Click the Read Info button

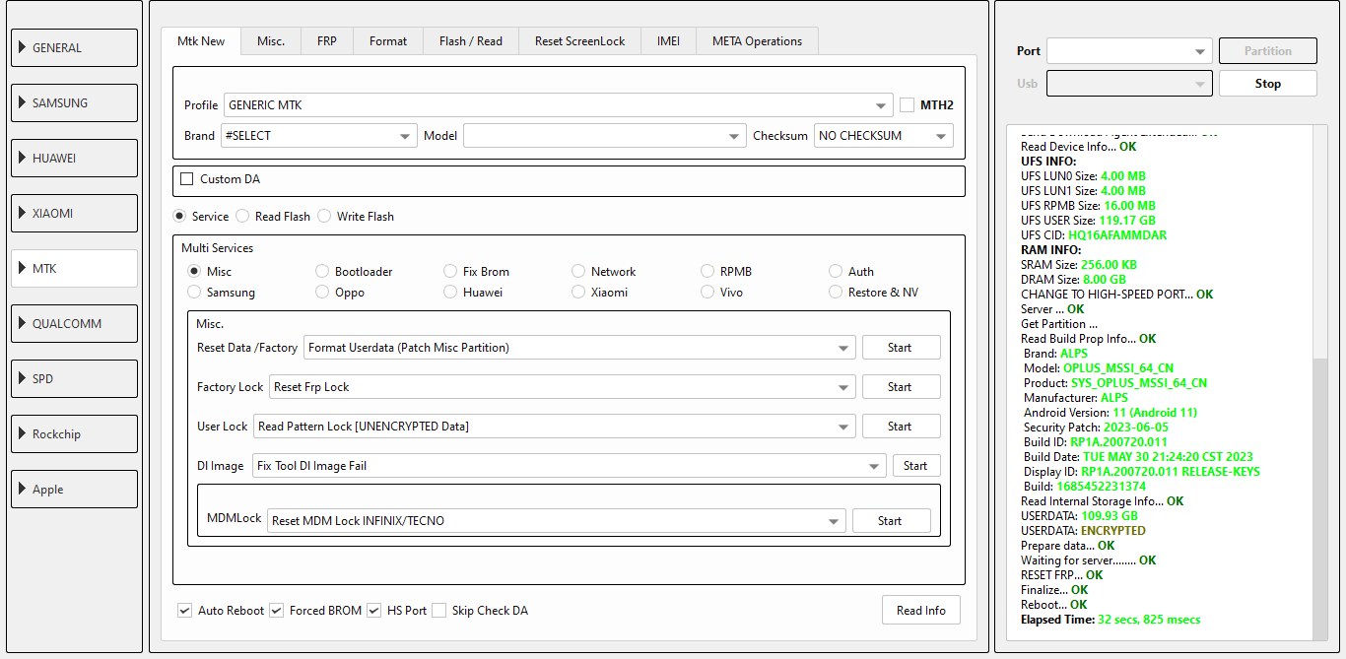pos(920,611)
